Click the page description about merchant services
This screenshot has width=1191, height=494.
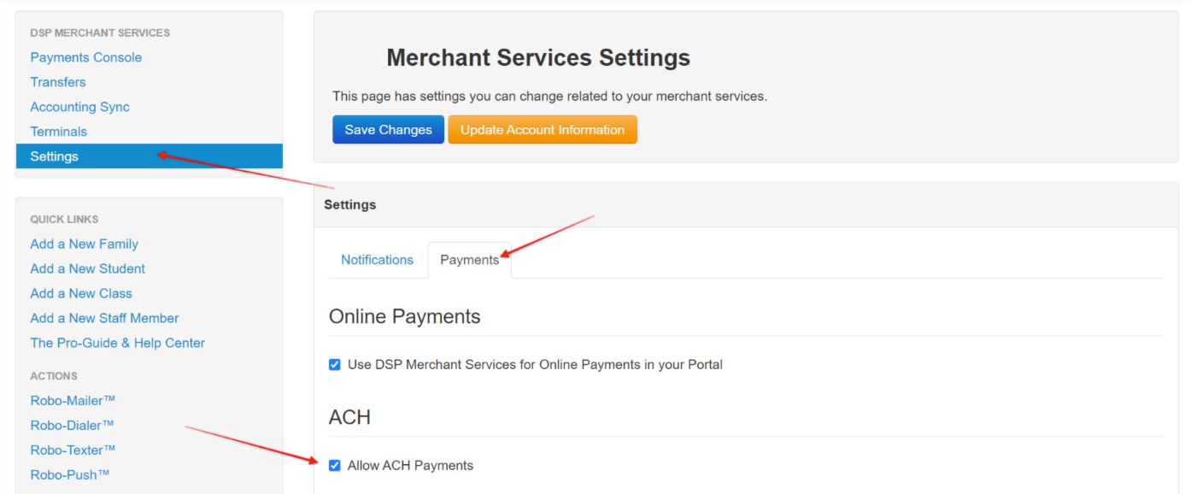[550, 97]
